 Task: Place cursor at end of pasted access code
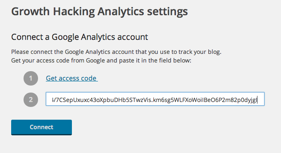pos(257,100)
